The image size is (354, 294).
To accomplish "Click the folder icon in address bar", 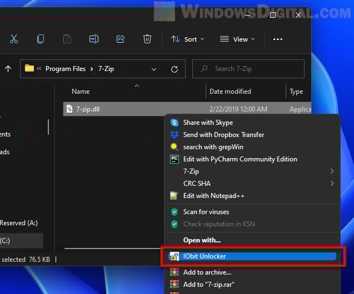I will (29, 68).
